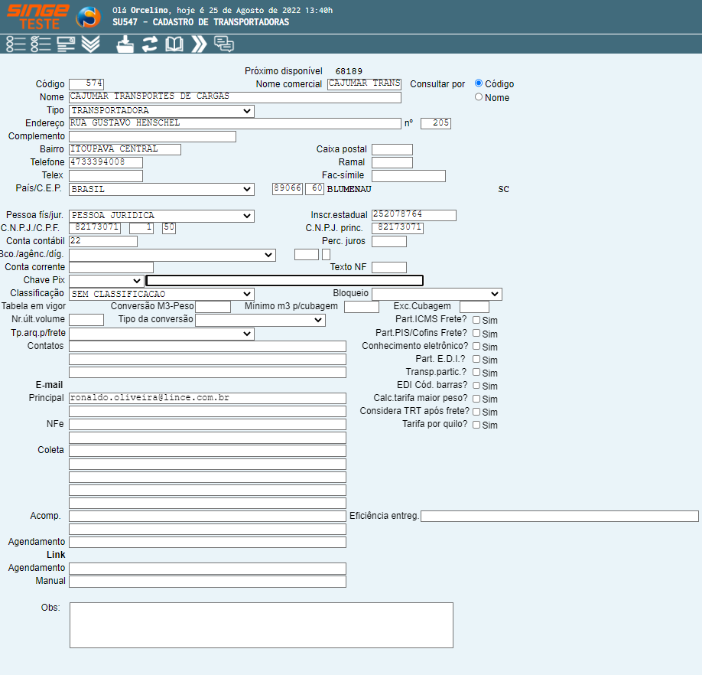This screenshot has width=702, height=675.
Task: Click the Código field containing 574
Action: [x=86, y=83]
